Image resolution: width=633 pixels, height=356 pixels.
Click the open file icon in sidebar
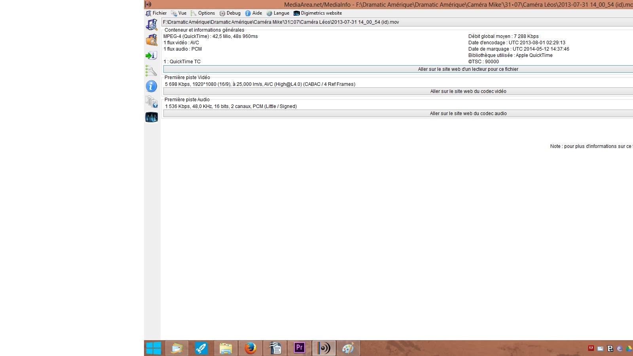pyautogui.click(x=152, y=25)
